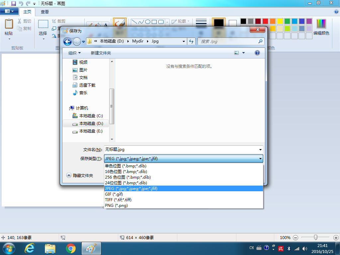Select PNG (*.png) format option

[x=184, y=205]
